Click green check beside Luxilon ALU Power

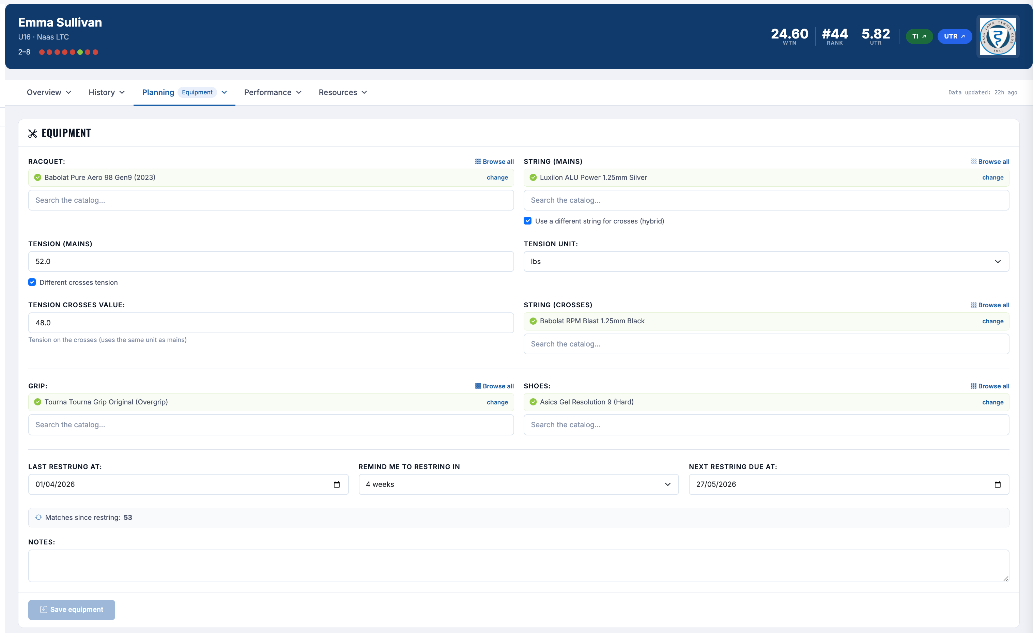pos(533,178)
